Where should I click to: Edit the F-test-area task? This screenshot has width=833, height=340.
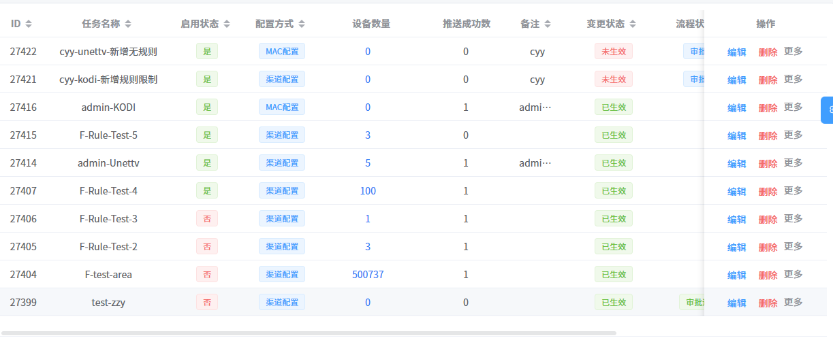pyautogui.click(x=737, y=275)
